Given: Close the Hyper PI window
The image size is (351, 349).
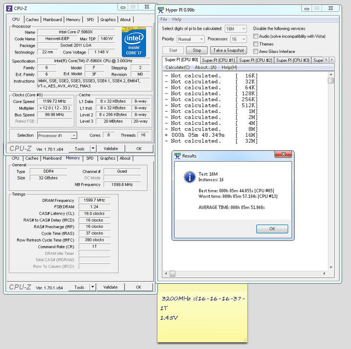Looking at the screenshot, I should [x=331, y=8].
